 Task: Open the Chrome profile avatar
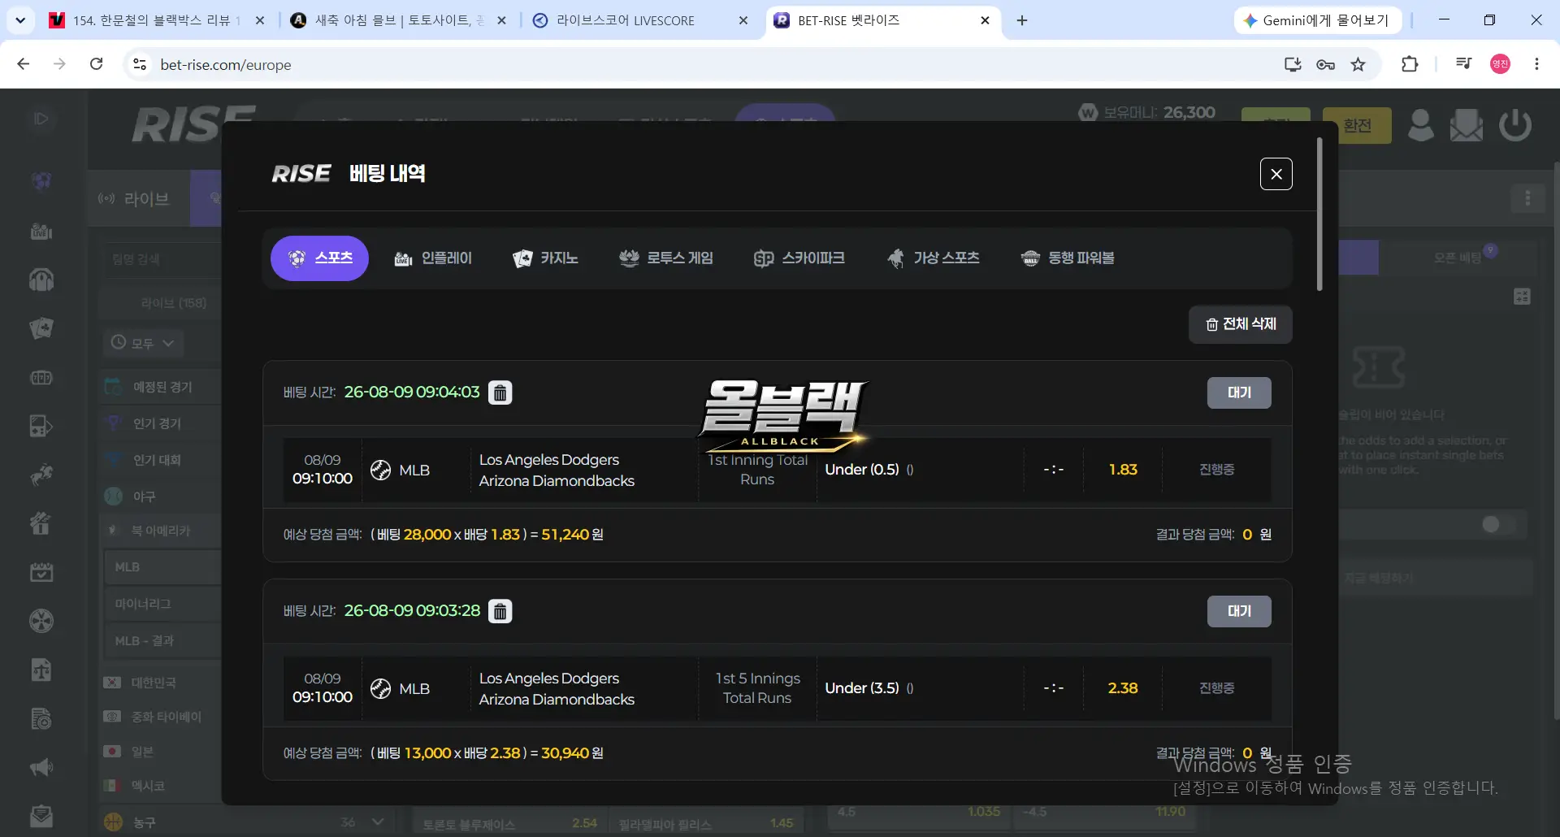[x=1501, y=64]
